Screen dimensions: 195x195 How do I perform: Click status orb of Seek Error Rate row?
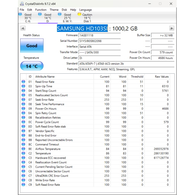point(23,99)
